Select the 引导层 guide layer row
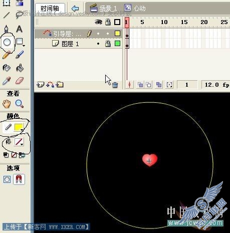Viewport: 230px width, 233px height. [x=79, y=34]
